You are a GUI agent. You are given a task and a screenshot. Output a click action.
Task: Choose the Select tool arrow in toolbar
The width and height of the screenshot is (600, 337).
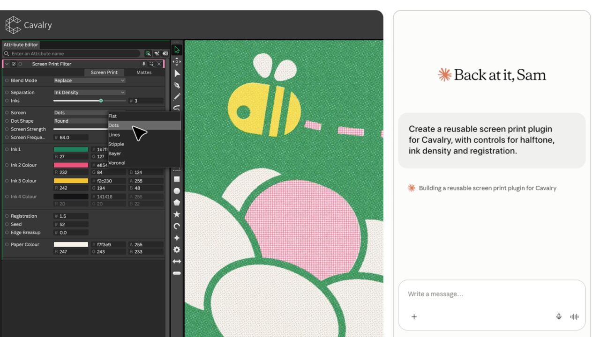(177, 50)
